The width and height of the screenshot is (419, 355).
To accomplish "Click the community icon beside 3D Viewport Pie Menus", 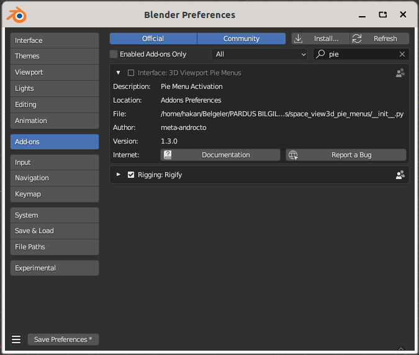I will coord(400,73).
